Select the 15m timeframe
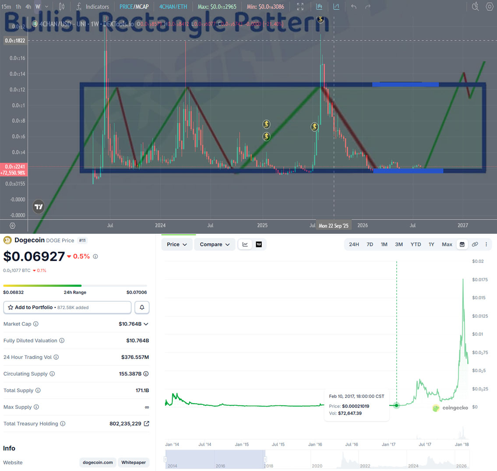The image size is (497, 471). (x=6, y=7)
